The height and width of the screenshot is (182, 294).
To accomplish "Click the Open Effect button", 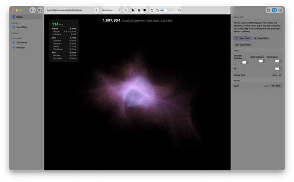I will click(x=242, y=38).
